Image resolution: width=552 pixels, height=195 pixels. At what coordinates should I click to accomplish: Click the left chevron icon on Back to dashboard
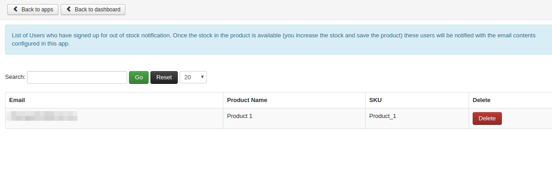click(x=68, y=10)
